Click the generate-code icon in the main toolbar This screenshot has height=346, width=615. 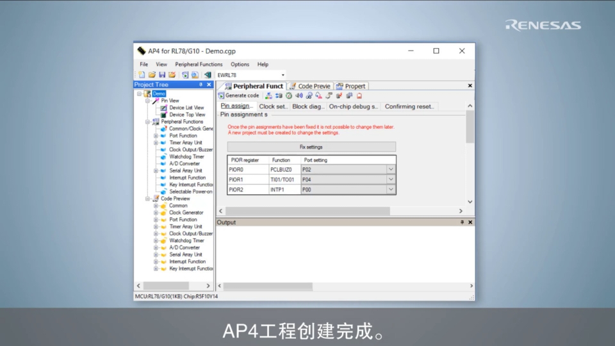(185, 75)
